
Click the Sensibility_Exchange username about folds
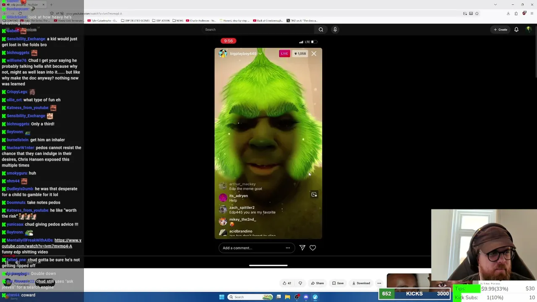click(26, 39)
